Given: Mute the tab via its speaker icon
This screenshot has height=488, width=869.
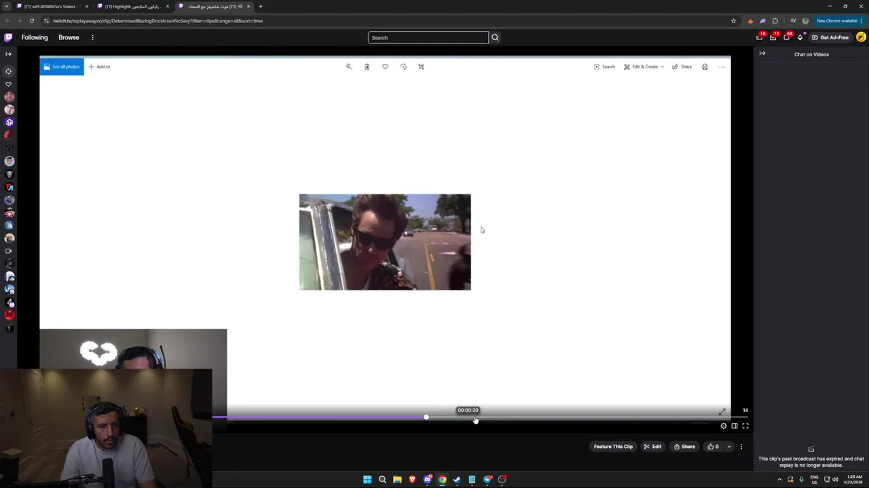Looking at the screenshot, I should [240, 6].
